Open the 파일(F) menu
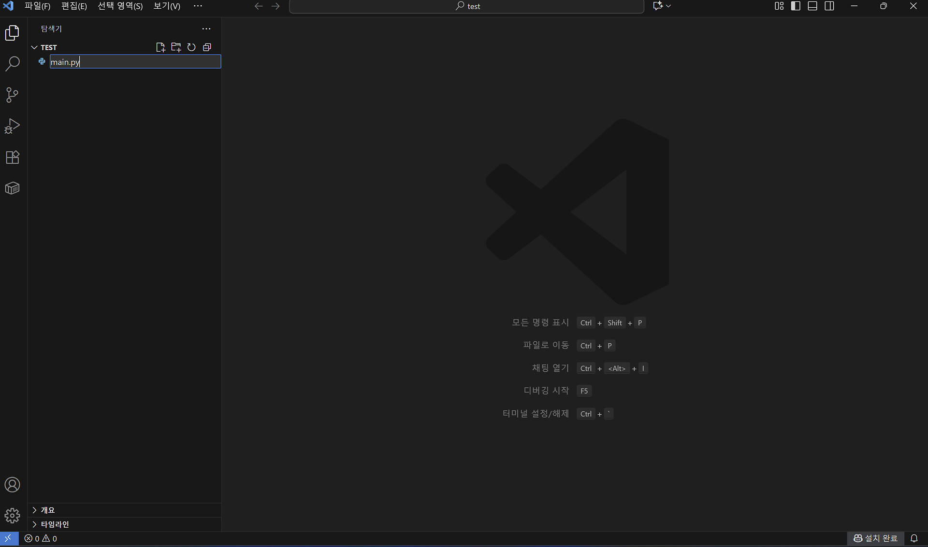 [37, 6]
